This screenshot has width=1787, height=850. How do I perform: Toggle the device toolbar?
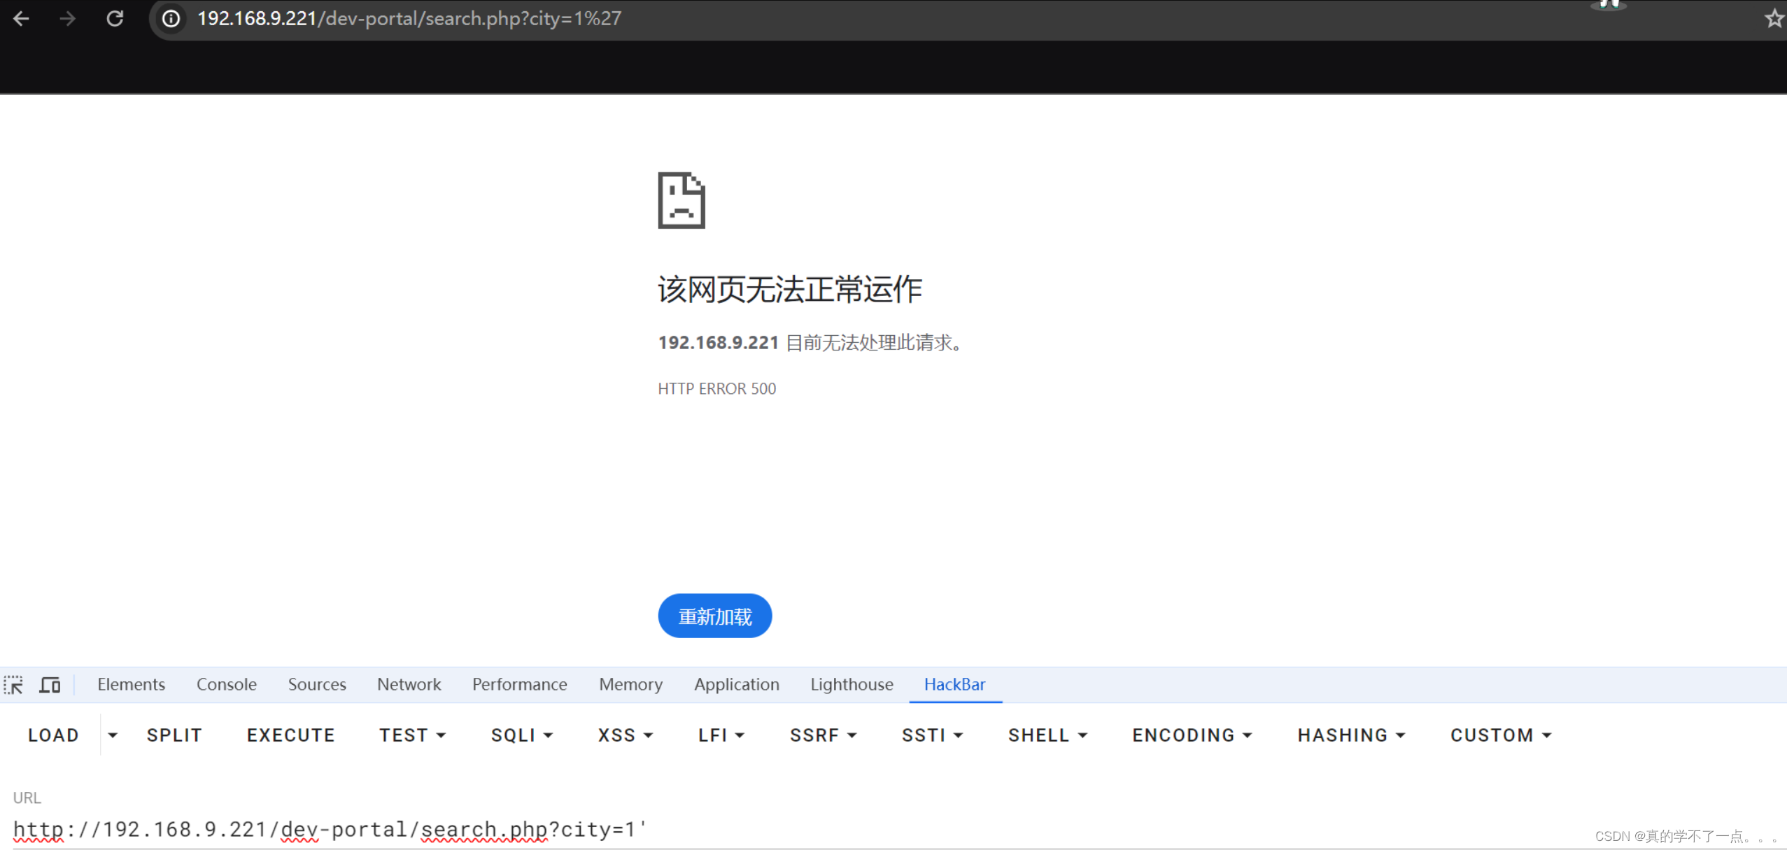[49, 684]
